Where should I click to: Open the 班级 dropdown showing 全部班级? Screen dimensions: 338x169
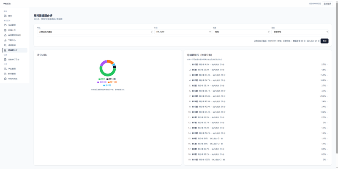[300, 32]
